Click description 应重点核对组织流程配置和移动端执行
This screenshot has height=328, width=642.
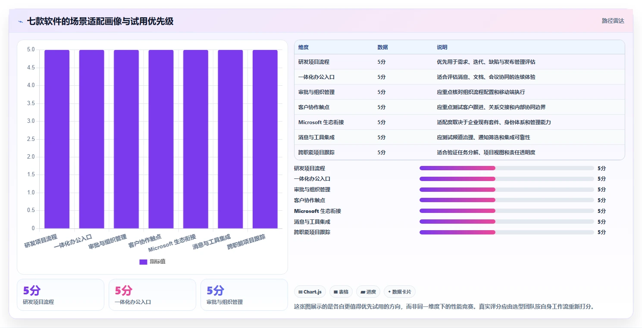coord(481,92)
